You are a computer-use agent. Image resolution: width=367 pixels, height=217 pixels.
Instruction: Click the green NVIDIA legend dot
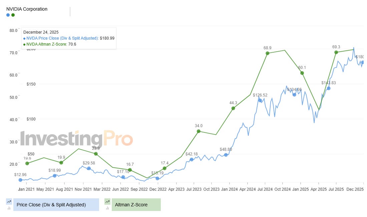click(x=13, y=15)
